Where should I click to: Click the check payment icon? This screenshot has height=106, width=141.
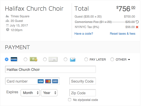coord(53,59)
